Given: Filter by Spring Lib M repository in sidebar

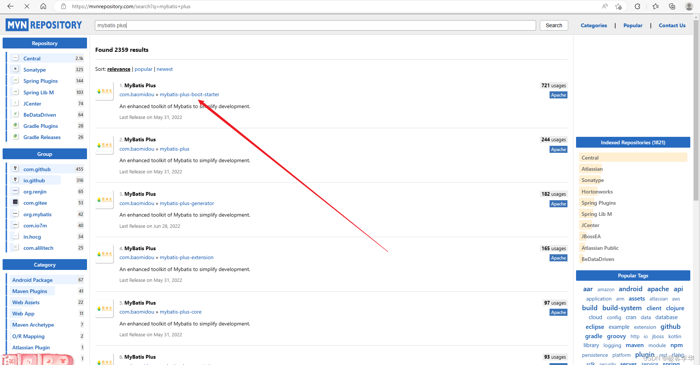Looking at the screenshot, I should click(38, 92).
